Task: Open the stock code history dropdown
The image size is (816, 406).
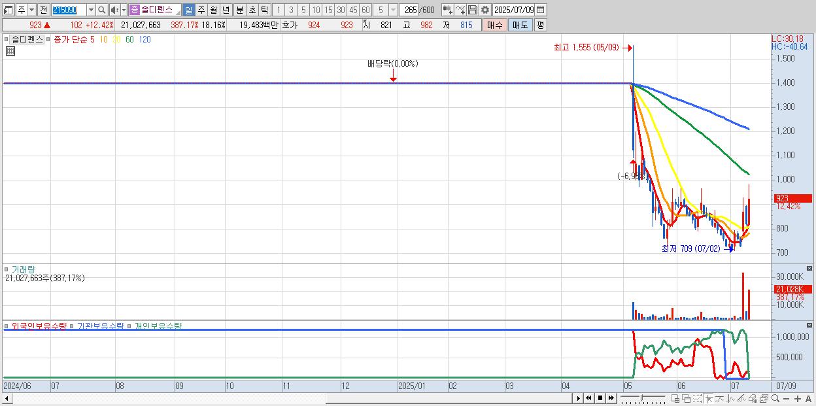Action: pos(91,10)
